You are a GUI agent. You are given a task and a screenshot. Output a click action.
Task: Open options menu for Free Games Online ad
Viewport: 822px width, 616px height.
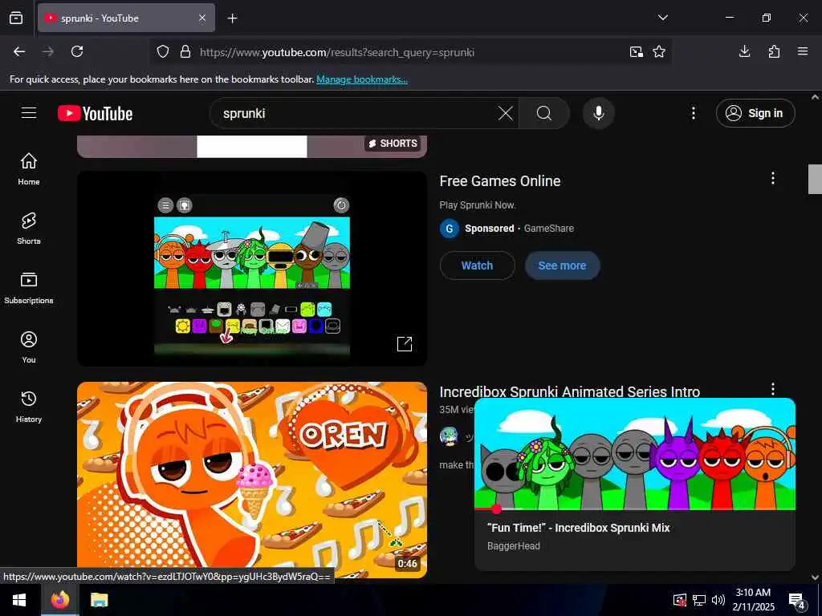click(x=772, y=178)
